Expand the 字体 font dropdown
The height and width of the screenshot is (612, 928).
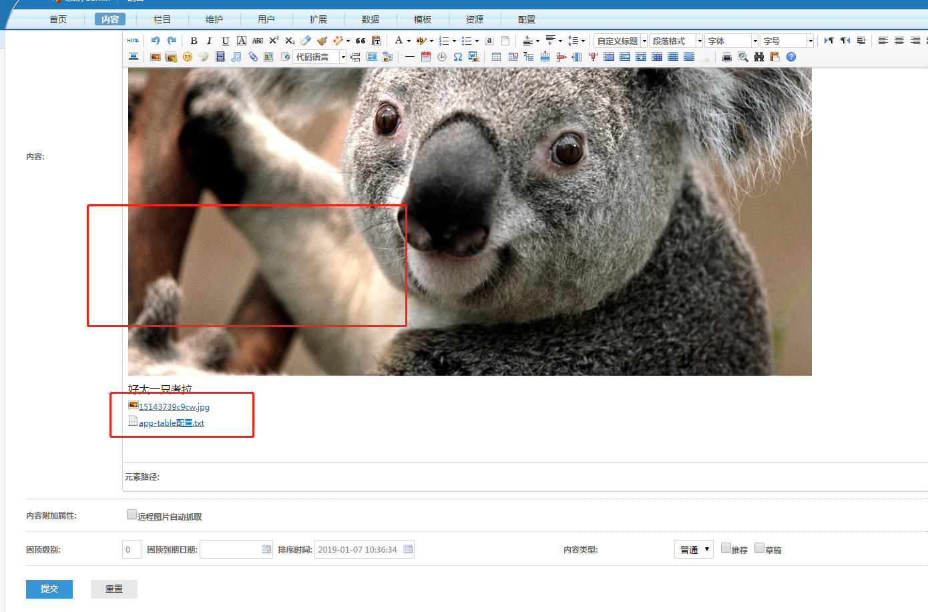click(732, 41)
